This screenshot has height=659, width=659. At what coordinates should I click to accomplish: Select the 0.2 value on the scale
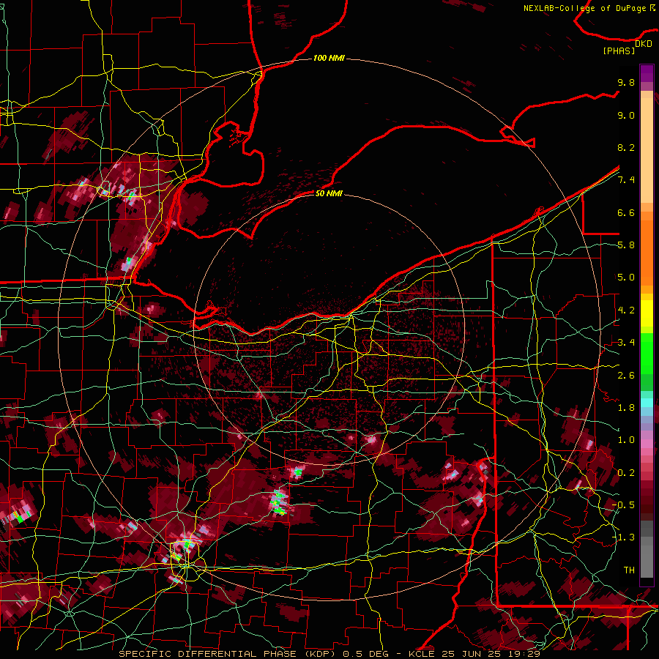[x=626, y=473]
